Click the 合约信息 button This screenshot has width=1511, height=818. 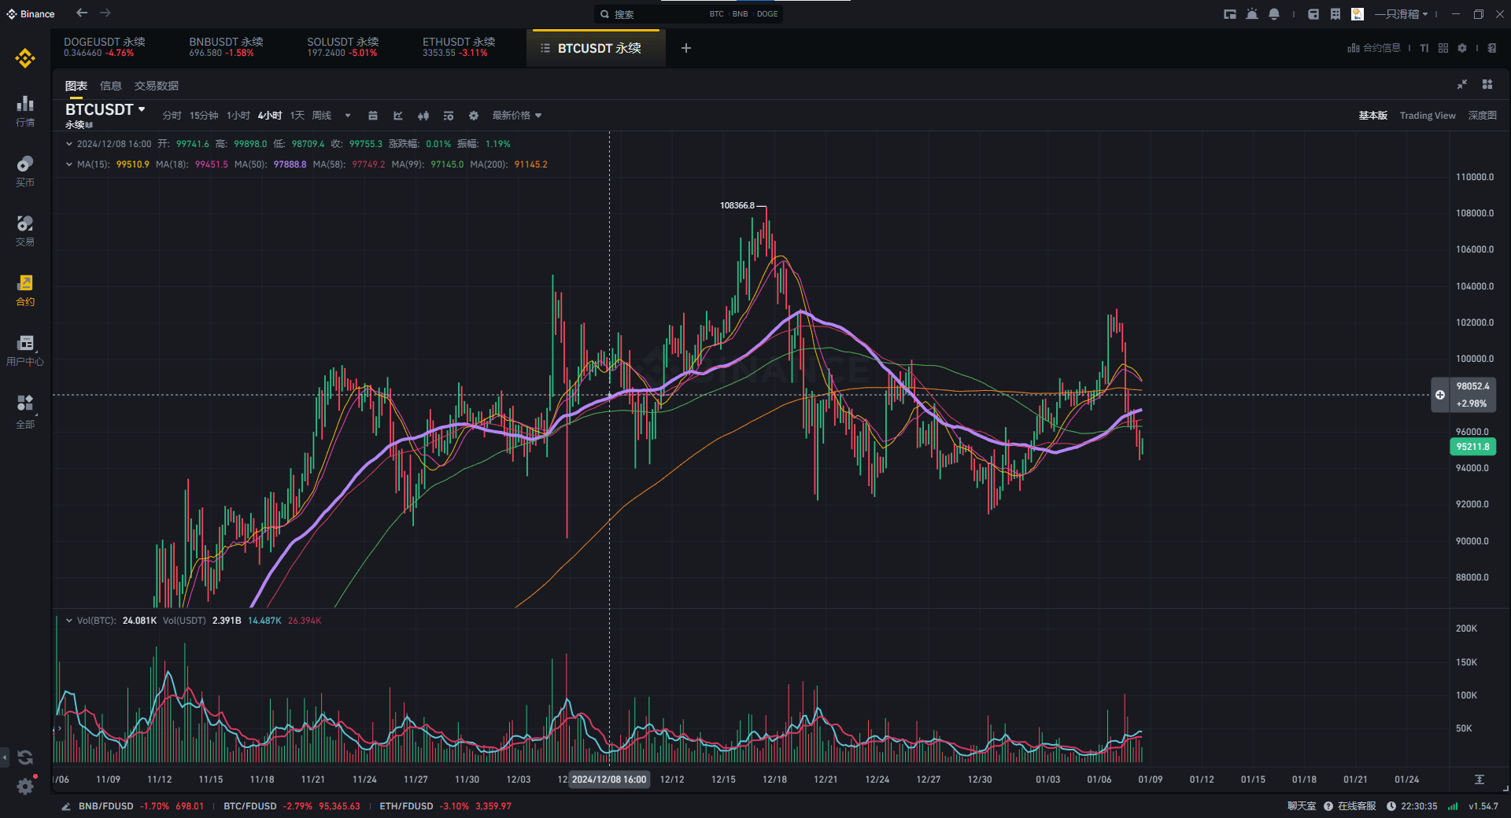1374,48
